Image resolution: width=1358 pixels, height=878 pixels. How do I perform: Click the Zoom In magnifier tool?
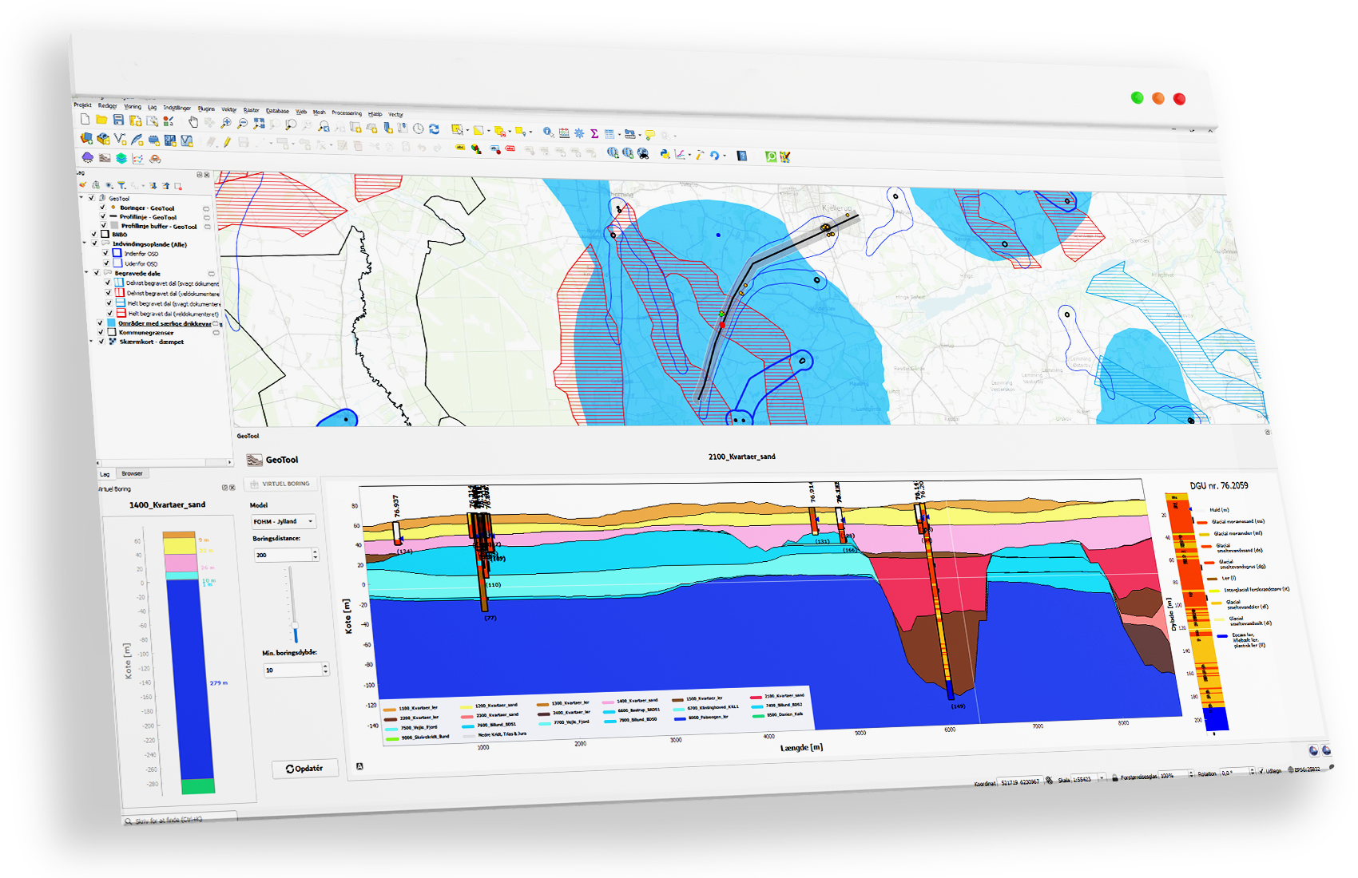tap(226, 123)
